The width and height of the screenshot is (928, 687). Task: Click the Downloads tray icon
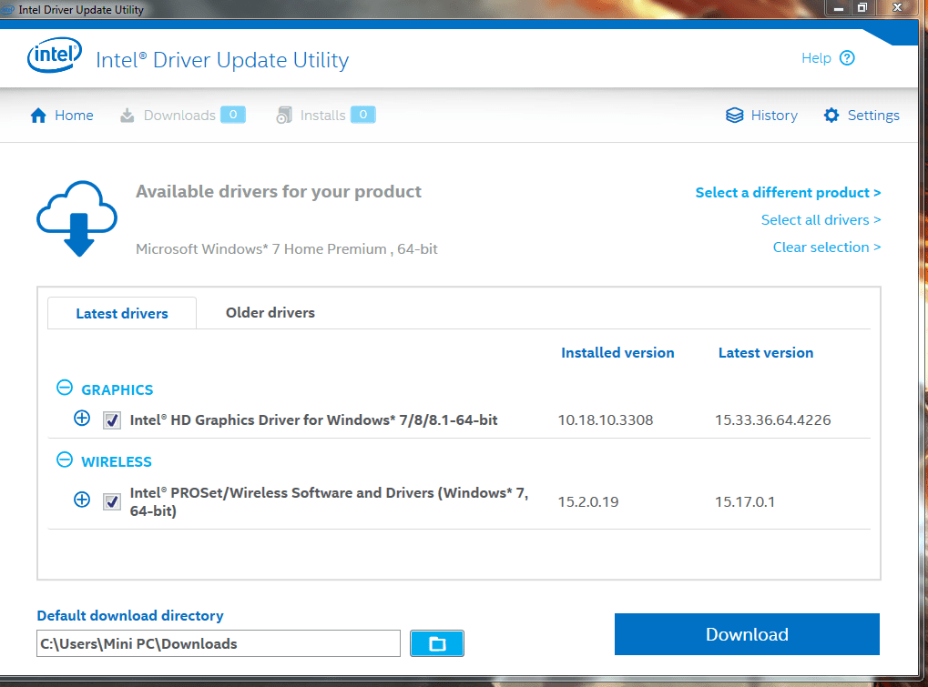coord(127,116)
